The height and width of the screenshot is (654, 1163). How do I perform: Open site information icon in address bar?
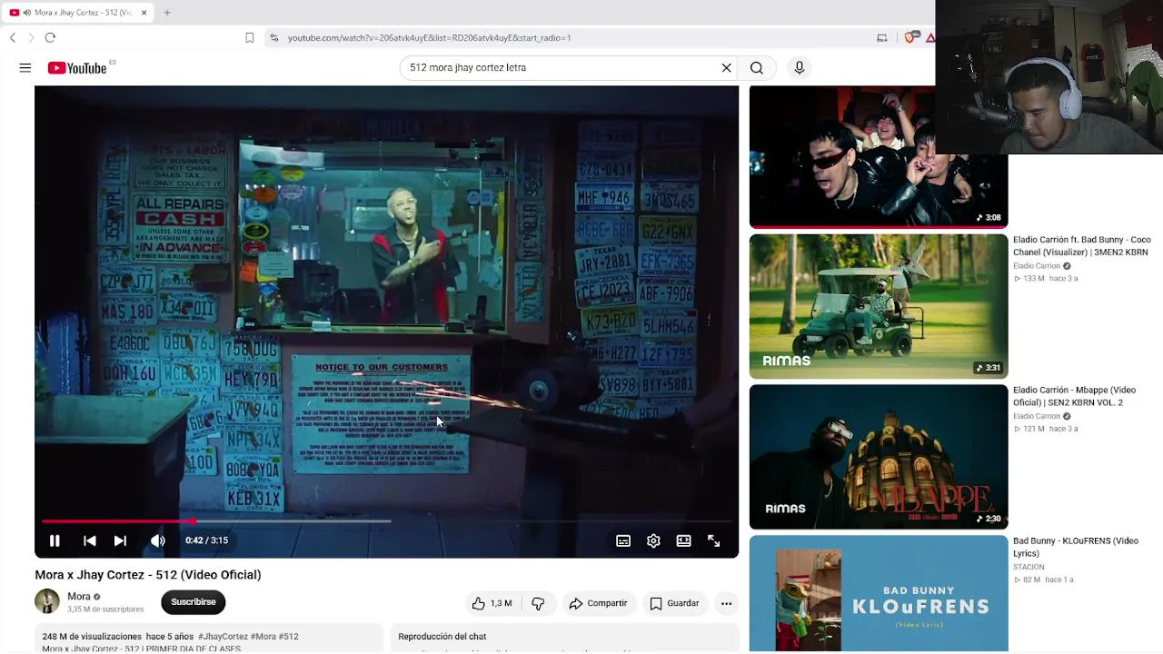tap(274, 37)
